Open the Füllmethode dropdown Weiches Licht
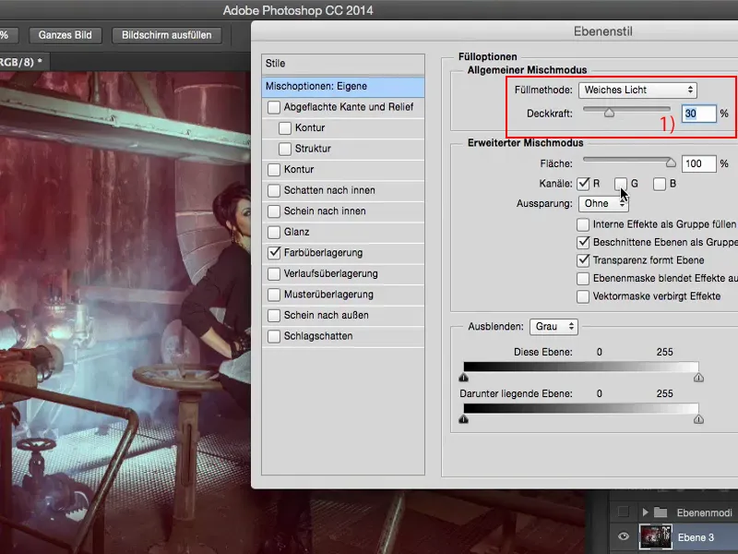Image resolution: width=738 pixels, height=554 pixels. tap(637, 90)
